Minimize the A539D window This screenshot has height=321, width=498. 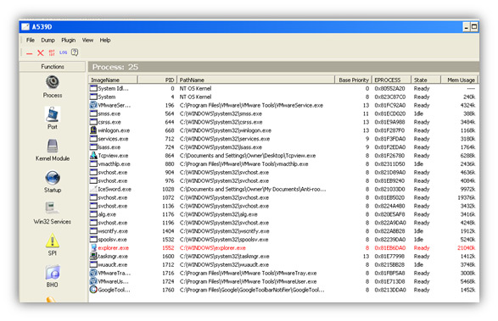coord(466,27)
